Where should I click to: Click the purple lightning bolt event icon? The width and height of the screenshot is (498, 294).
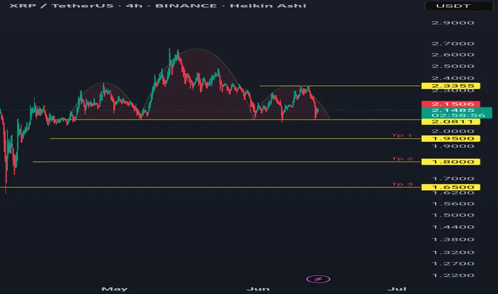318,279
